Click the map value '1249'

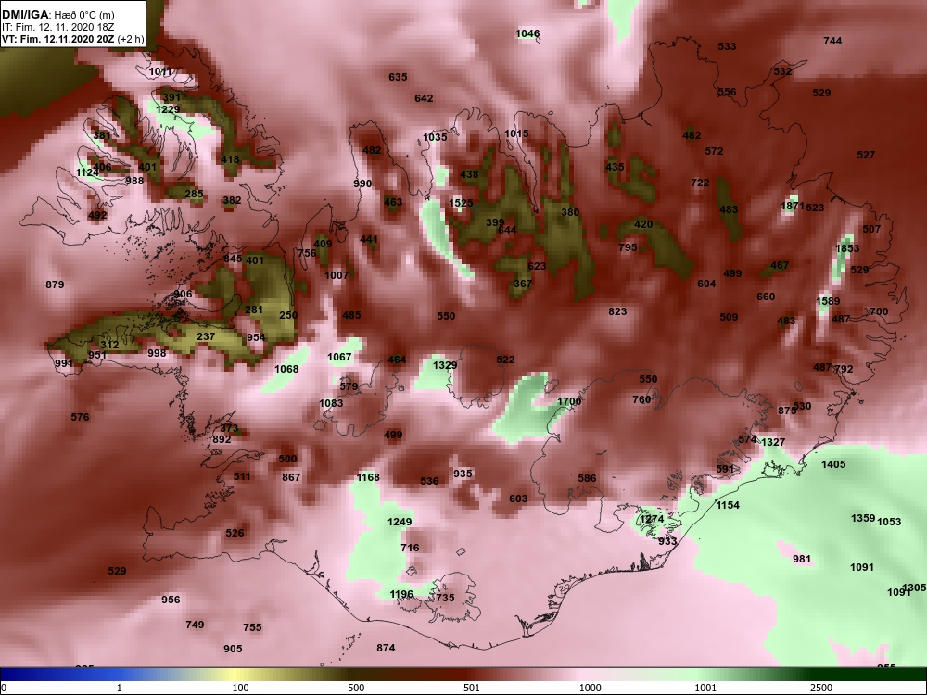pos(400,522)
